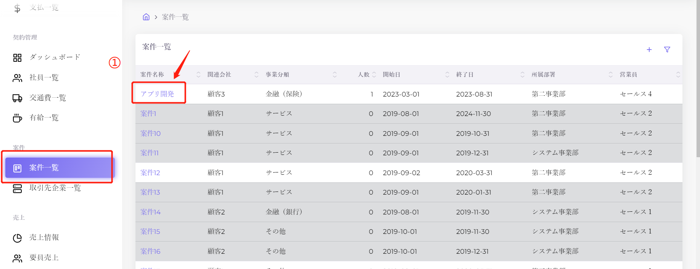Sort table by 開始日 column arrows
700x269 pixels.
447,75
